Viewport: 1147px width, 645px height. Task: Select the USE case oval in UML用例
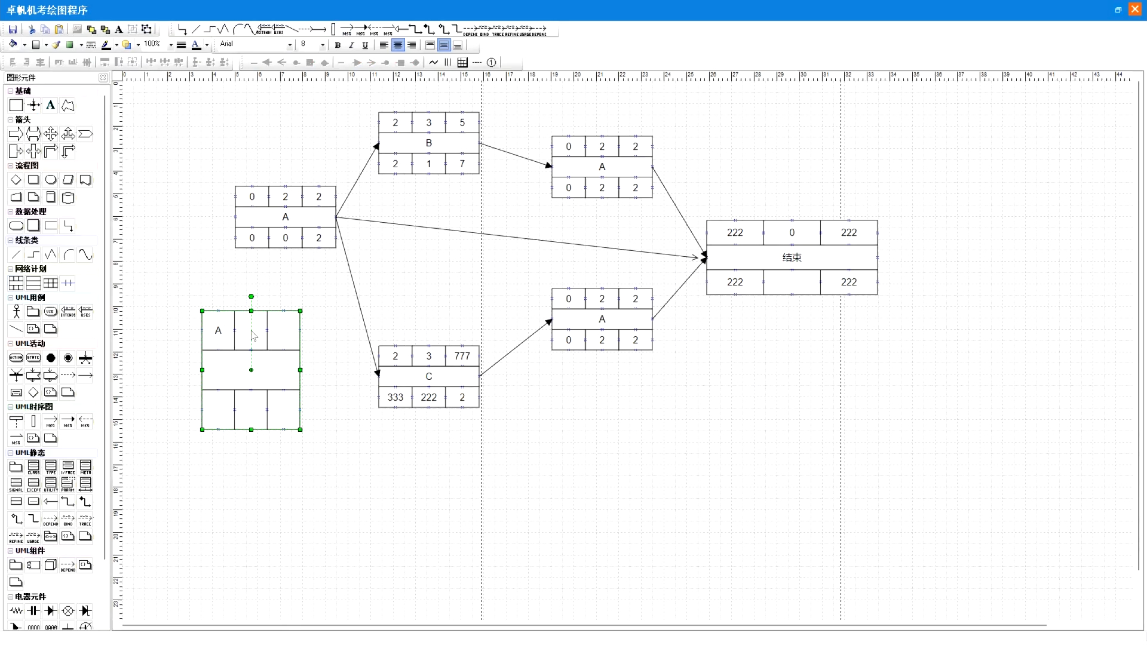pyautogui.click(x=51, y=311)
